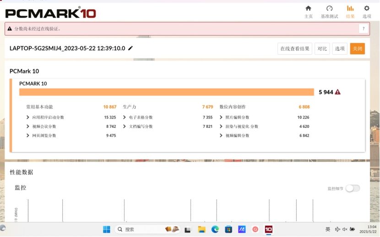Click Productivity score value 7 679

pos(208,107)
